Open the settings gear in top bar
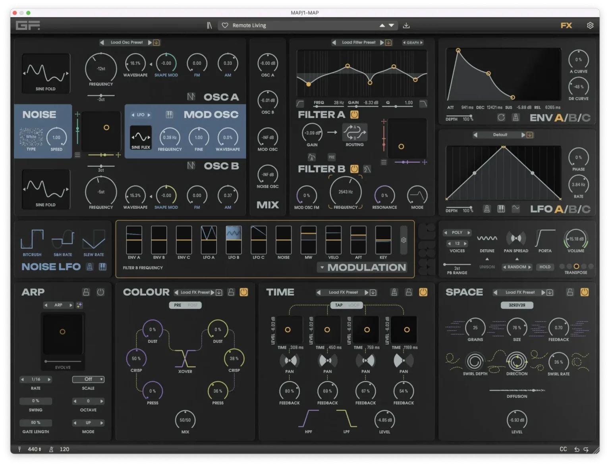This screenshot has width=610, height=466. pyautogui.click(x=590, y=25)
